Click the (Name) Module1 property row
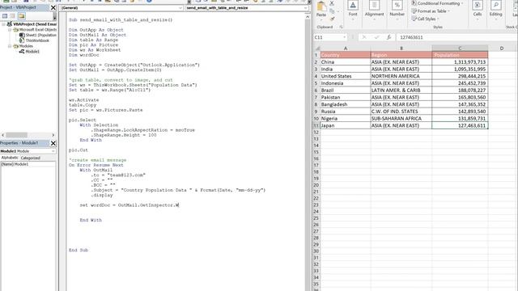 (x=28, y=164)
